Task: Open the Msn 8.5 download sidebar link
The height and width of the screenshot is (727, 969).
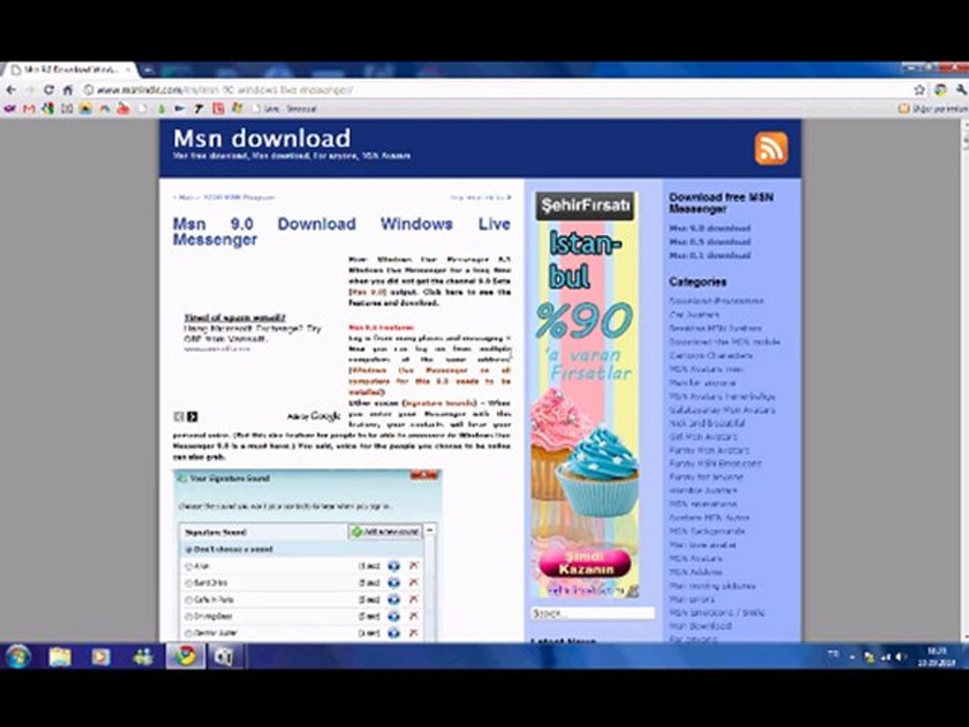Action: [x=709, y=242]
